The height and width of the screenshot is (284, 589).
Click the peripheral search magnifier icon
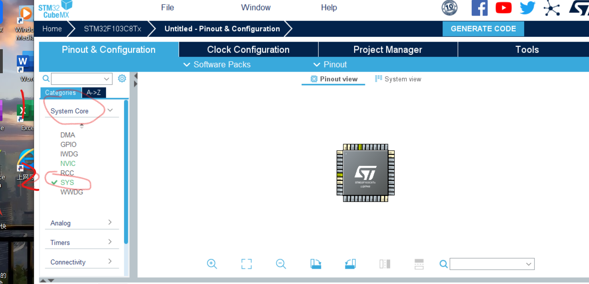tap(46, 78)
